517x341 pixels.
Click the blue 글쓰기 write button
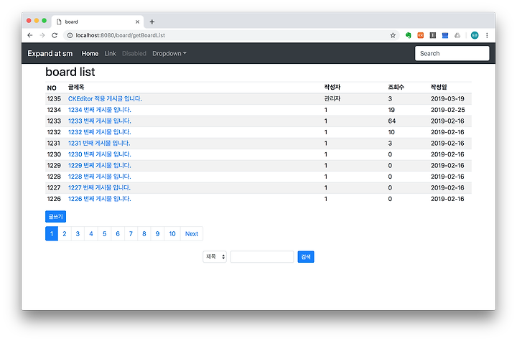click(x=56, y=217)
